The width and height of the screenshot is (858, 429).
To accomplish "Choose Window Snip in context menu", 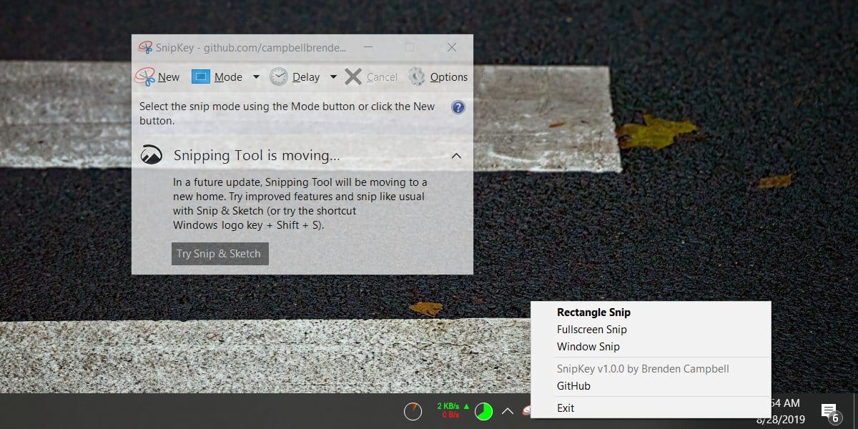I will click(x=588, y=347).
